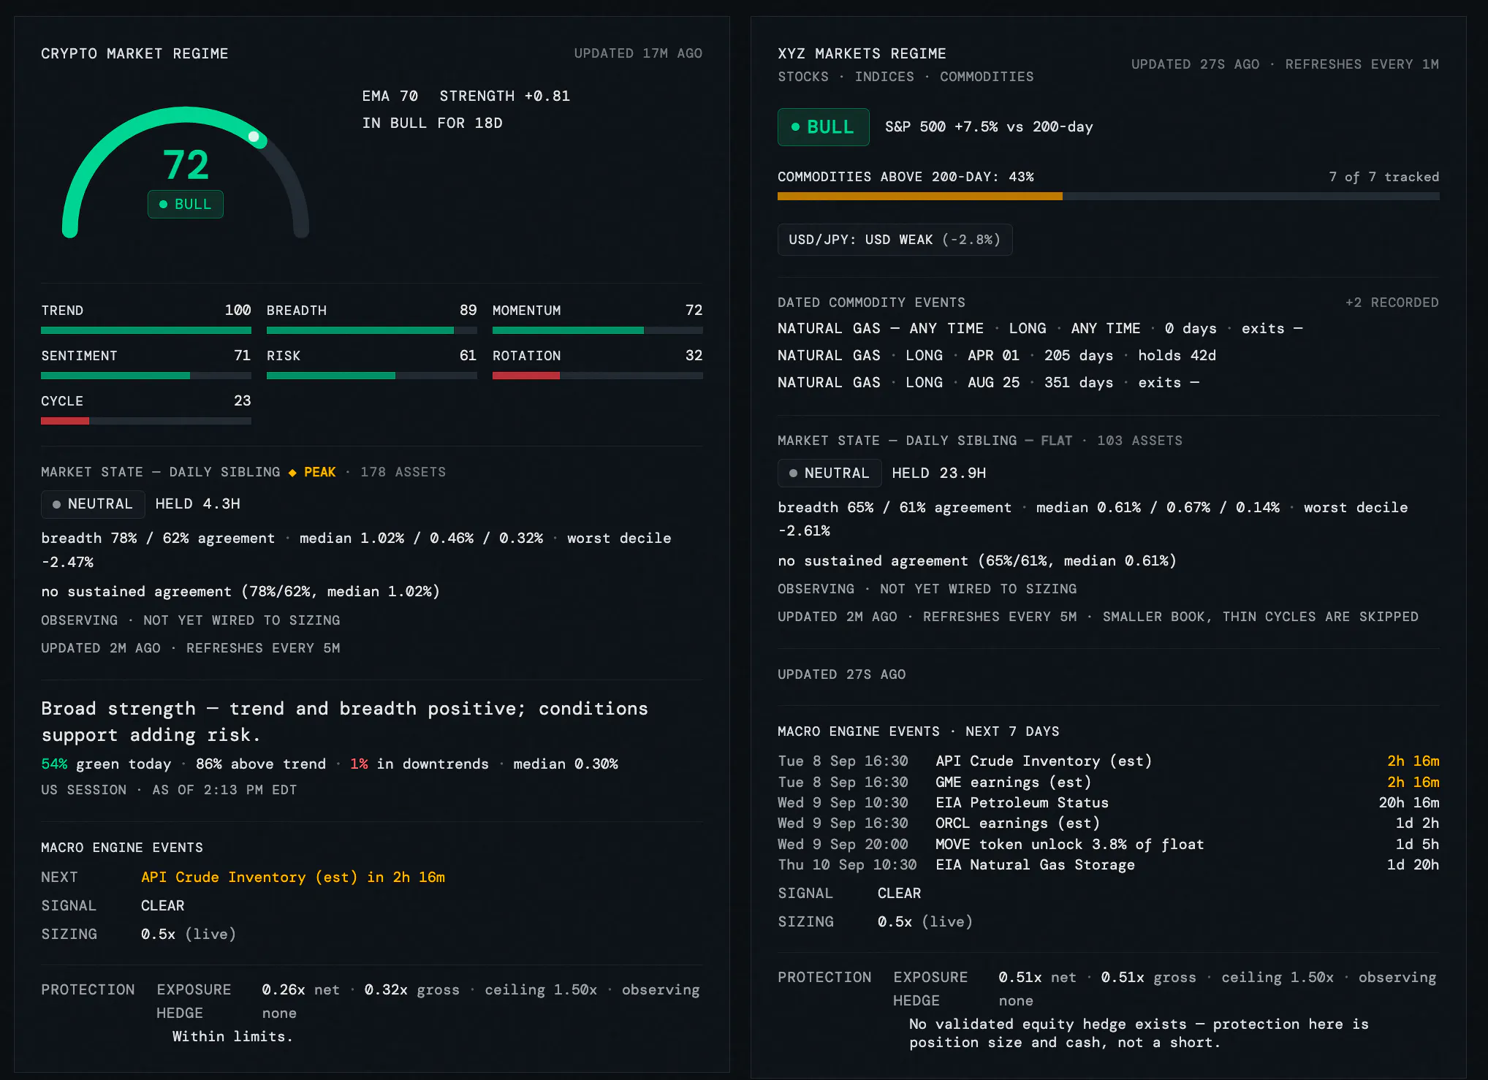
Task: Click Natural Gas APR 01 205 days row
Action: pyautogui.click(x=997, y=355)
